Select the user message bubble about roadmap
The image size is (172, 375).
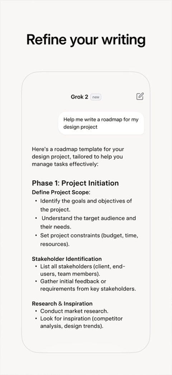[x=101, y=123]
